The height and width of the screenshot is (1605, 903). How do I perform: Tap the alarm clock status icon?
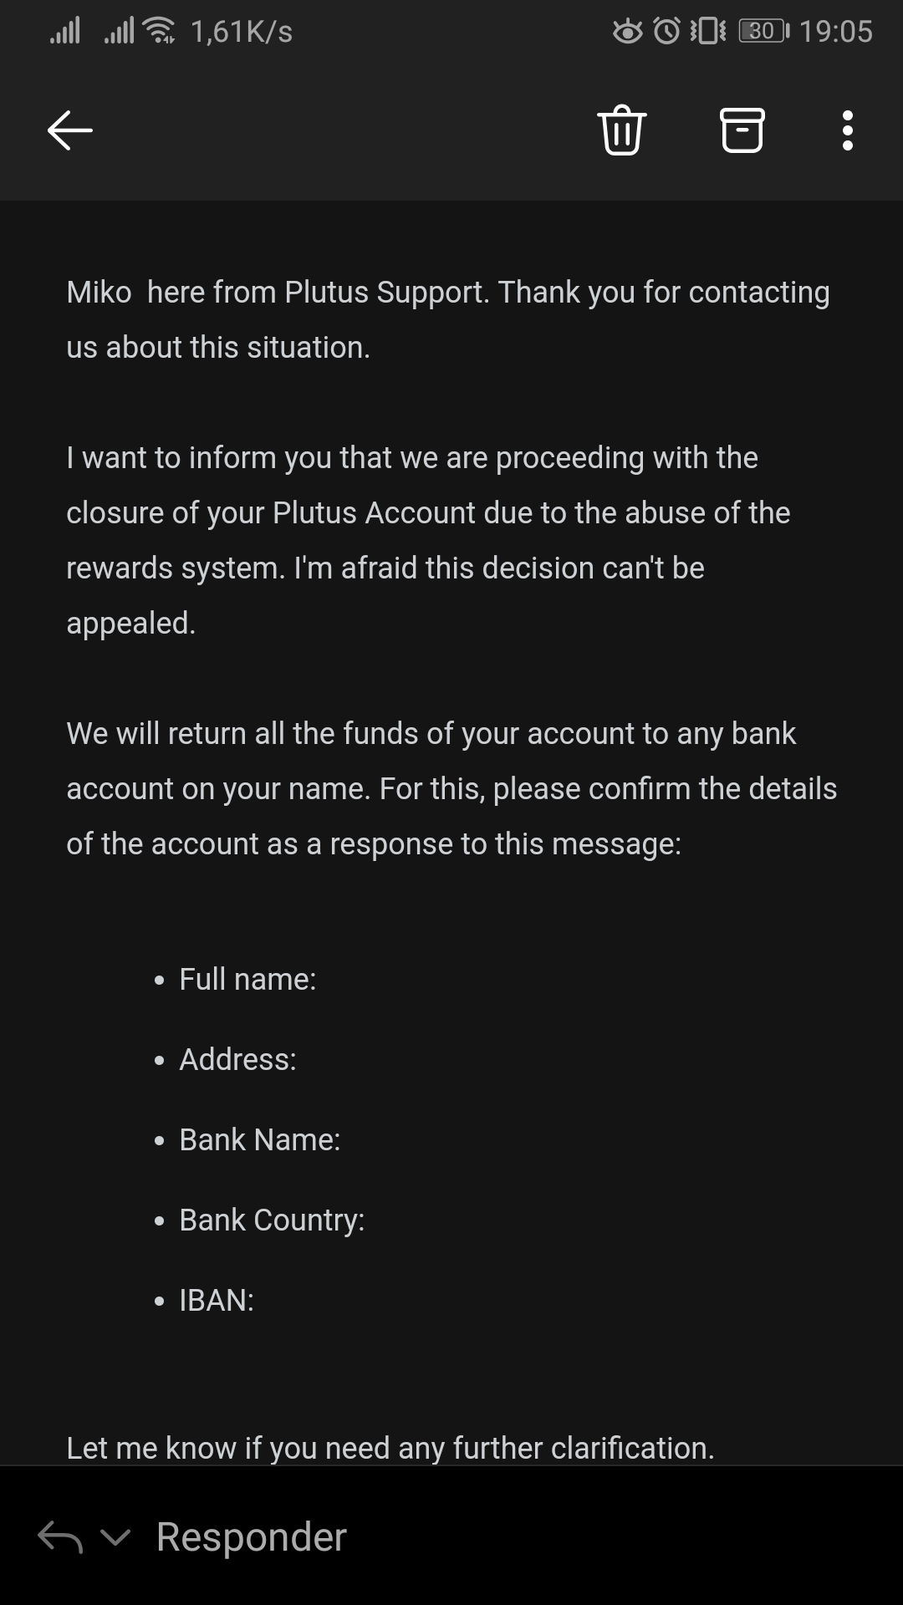(x=666, y=32)
